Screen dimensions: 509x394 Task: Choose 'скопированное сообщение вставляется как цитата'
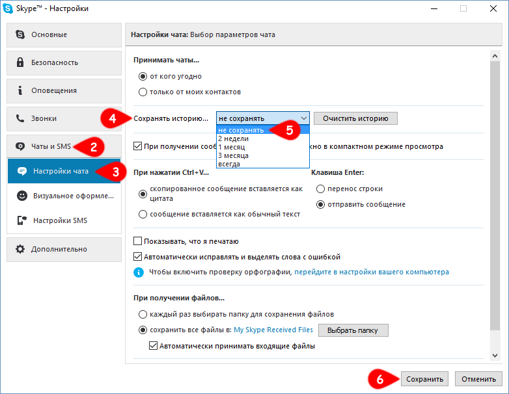click(143, 194)
